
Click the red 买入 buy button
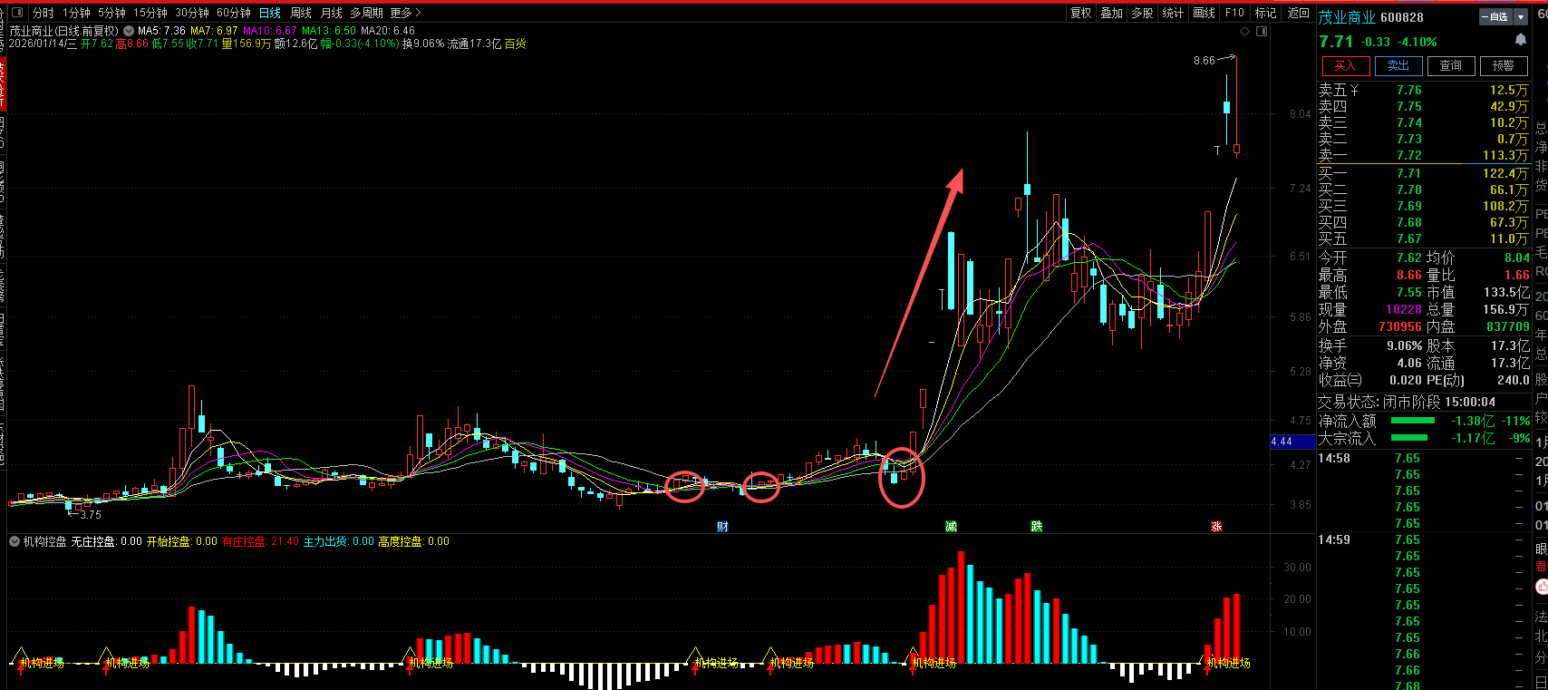[x=1345, y=65]
